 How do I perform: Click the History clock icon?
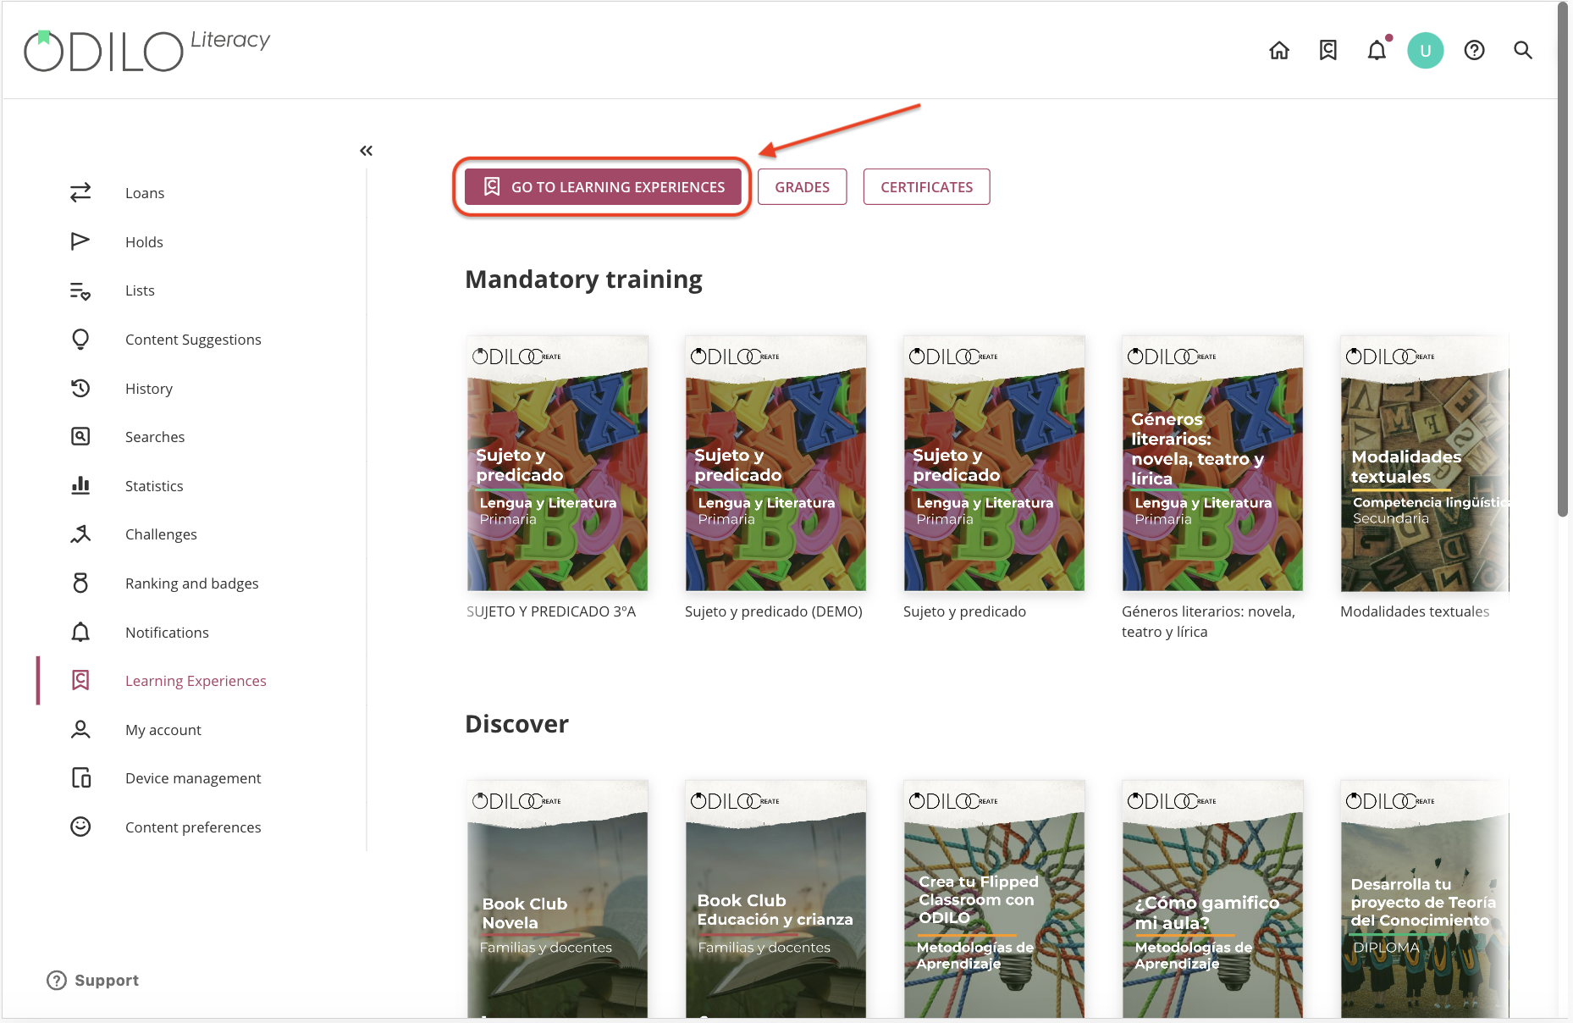pyautogui.click(x=80, y=389)
